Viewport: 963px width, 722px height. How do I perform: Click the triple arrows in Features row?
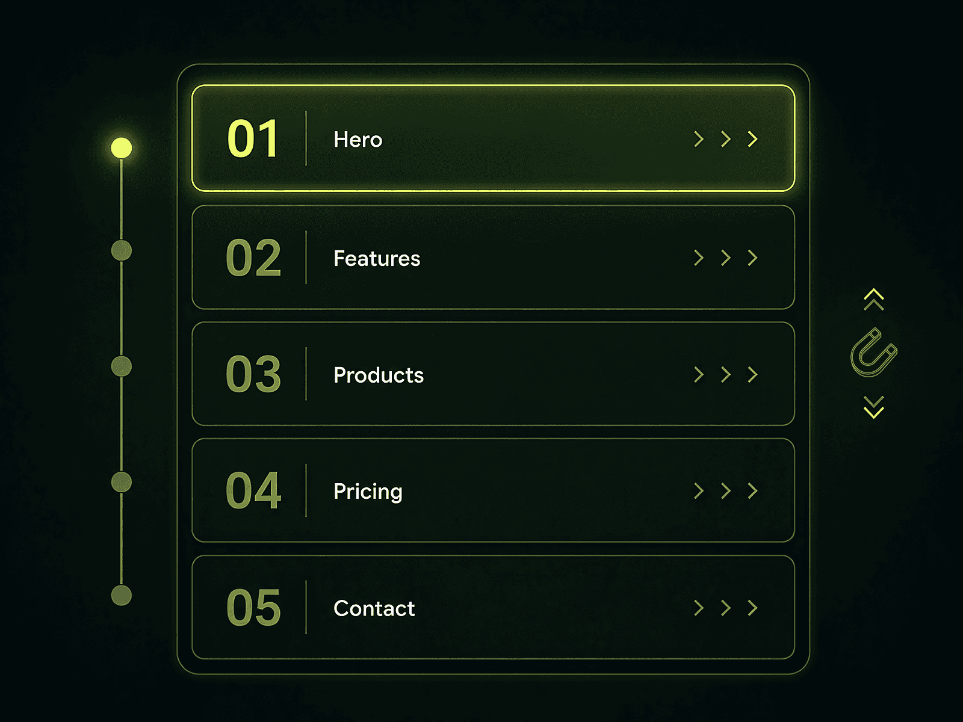[x=726, y=258]
